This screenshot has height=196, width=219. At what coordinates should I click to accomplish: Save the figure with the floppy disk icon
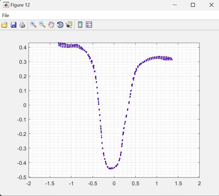click(13, 25)
